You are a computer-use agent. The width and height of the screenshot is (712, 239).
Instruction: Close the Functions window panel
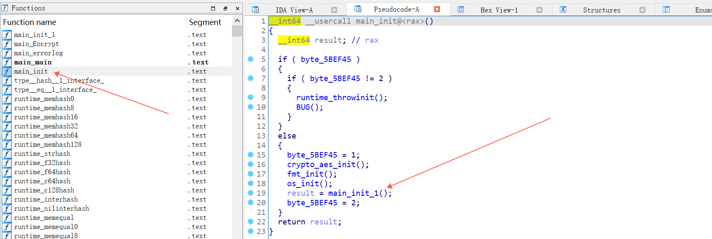click(237, 8)
